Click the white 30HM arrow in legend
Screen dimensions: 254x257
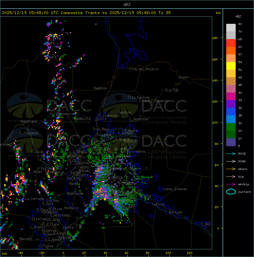point(231,161)
